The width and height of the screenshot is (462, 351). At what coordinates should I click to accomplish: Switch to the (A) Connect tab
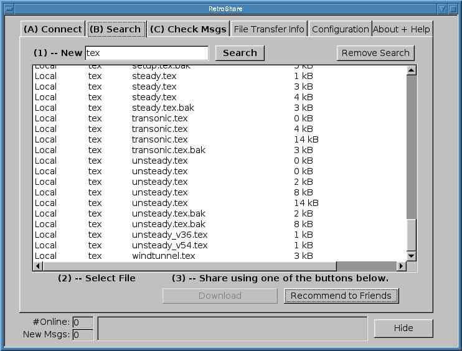click(52, 29)
